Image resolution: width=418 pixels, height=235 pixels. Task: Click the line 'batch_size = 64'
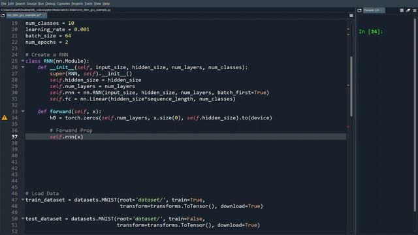coord(48,36)
